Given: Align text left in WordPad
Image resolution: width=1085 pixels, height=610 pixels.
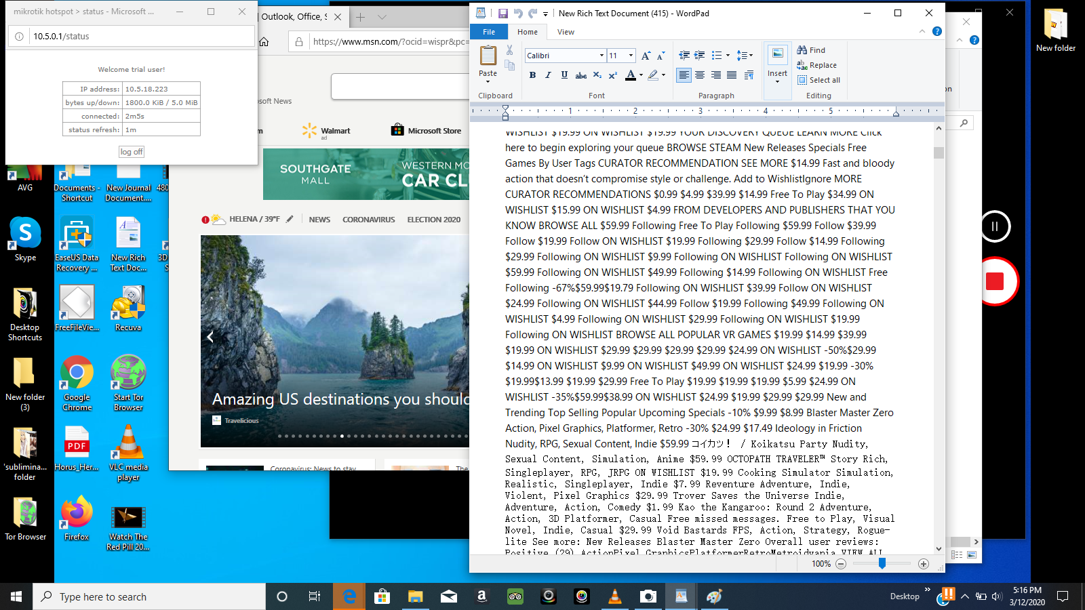Looking at the screenshot, I should pyautogui.click(x=684, y=75).
